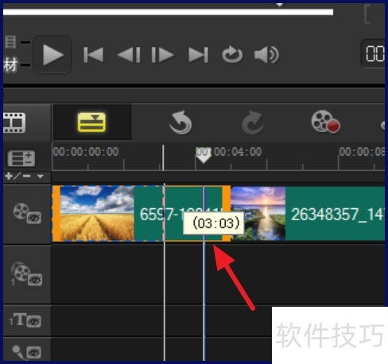The image size is (388, 364).
Task: Expand the add/remove chapter point dropdown
Action: 41,176
